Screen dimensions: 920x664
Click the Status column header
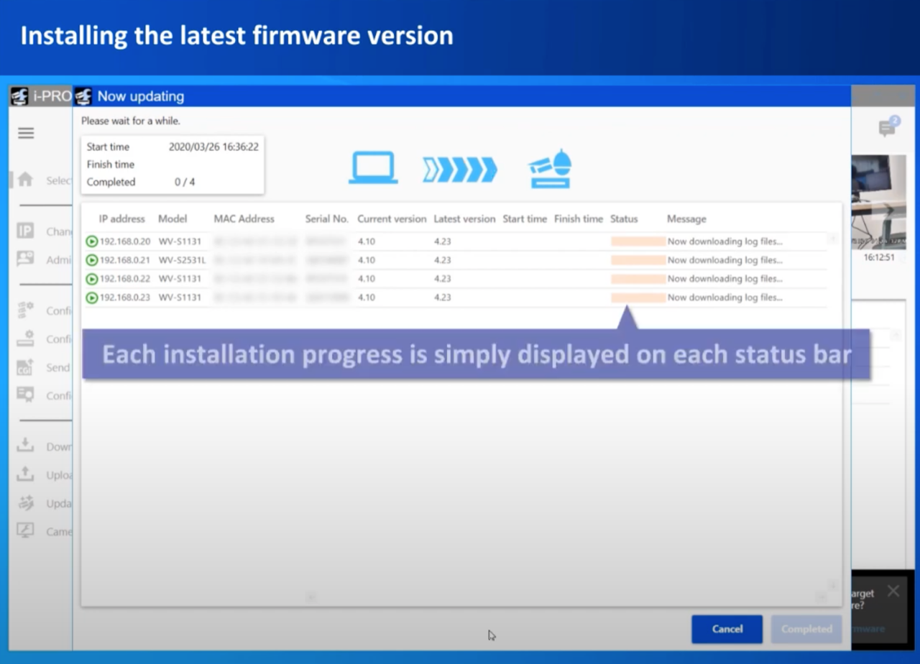point(623,218)
